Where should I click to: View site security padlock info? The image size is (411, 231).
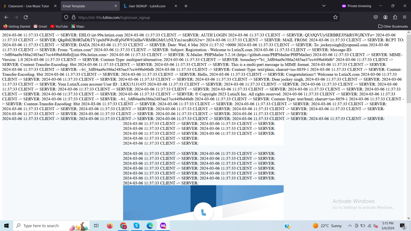[x=73, y=17]
